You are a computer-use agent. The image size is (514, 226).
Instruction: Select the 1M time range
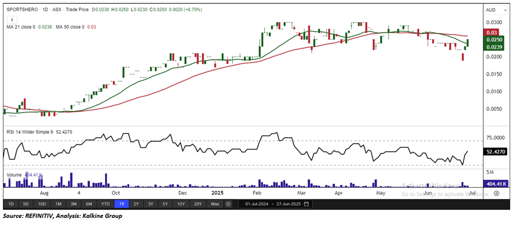click(x=58, y=204)
